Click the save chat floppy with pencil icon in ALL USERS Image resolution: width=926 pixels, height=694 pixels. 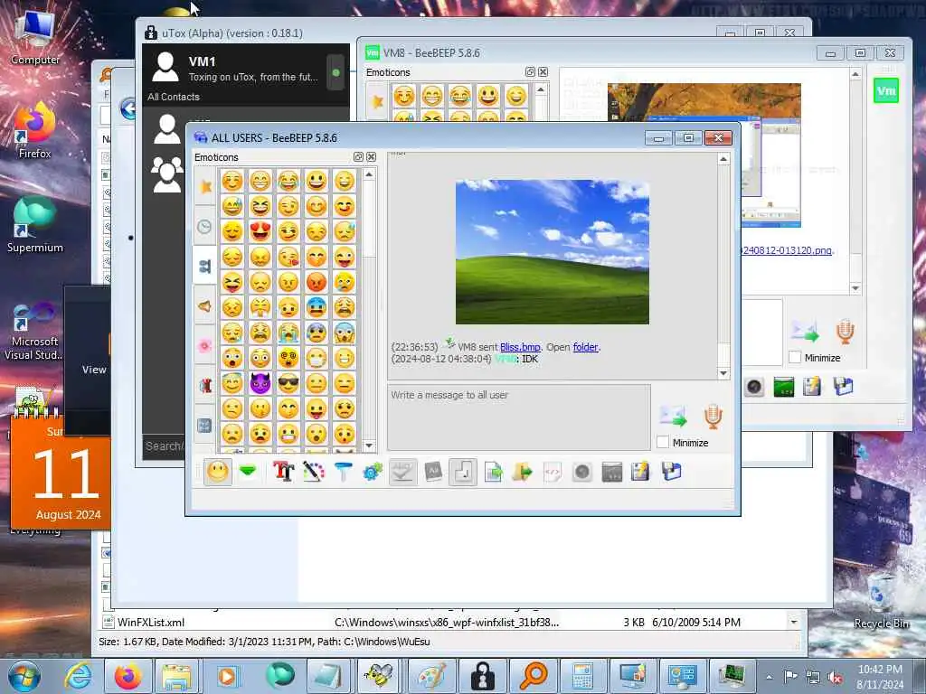coord(641,472)
